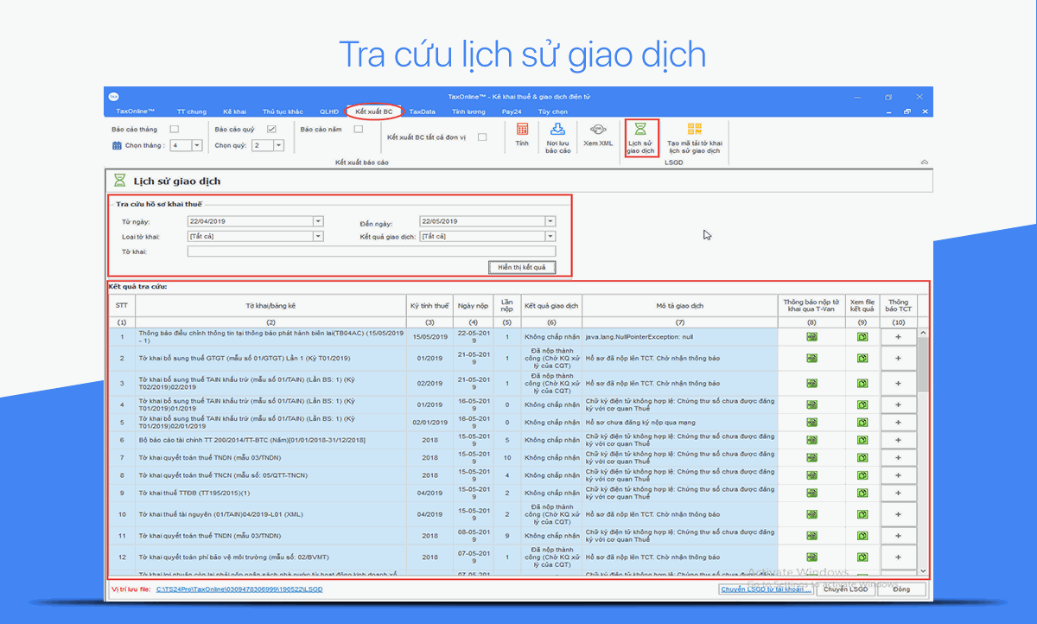
Task: Click Tạo mã tải tờ khai icon
Action: point(695,131)
